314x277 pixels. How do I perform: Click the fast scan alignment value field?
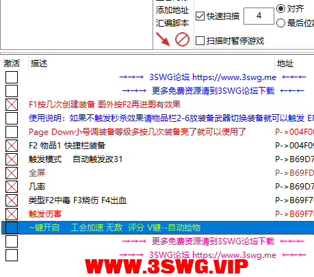[x=259, y=16]
